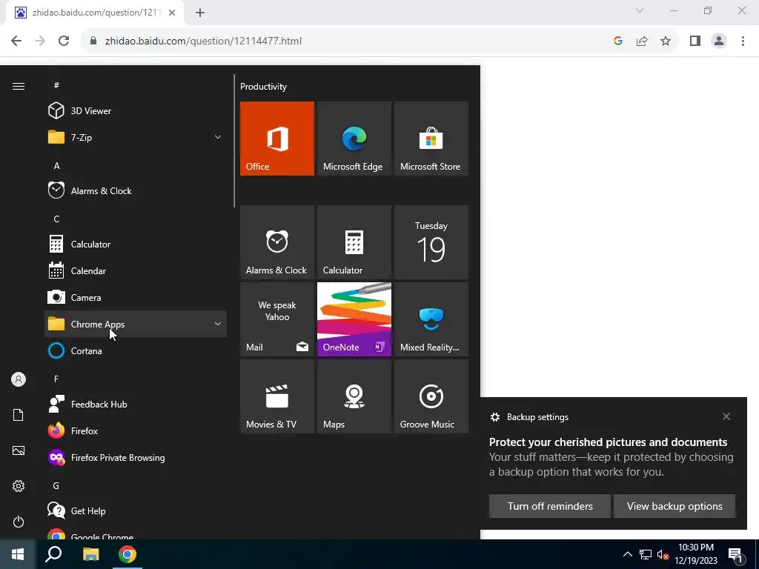
Task: Expand the Start menu hamburger navigation
Action: (x=19, y=86)
